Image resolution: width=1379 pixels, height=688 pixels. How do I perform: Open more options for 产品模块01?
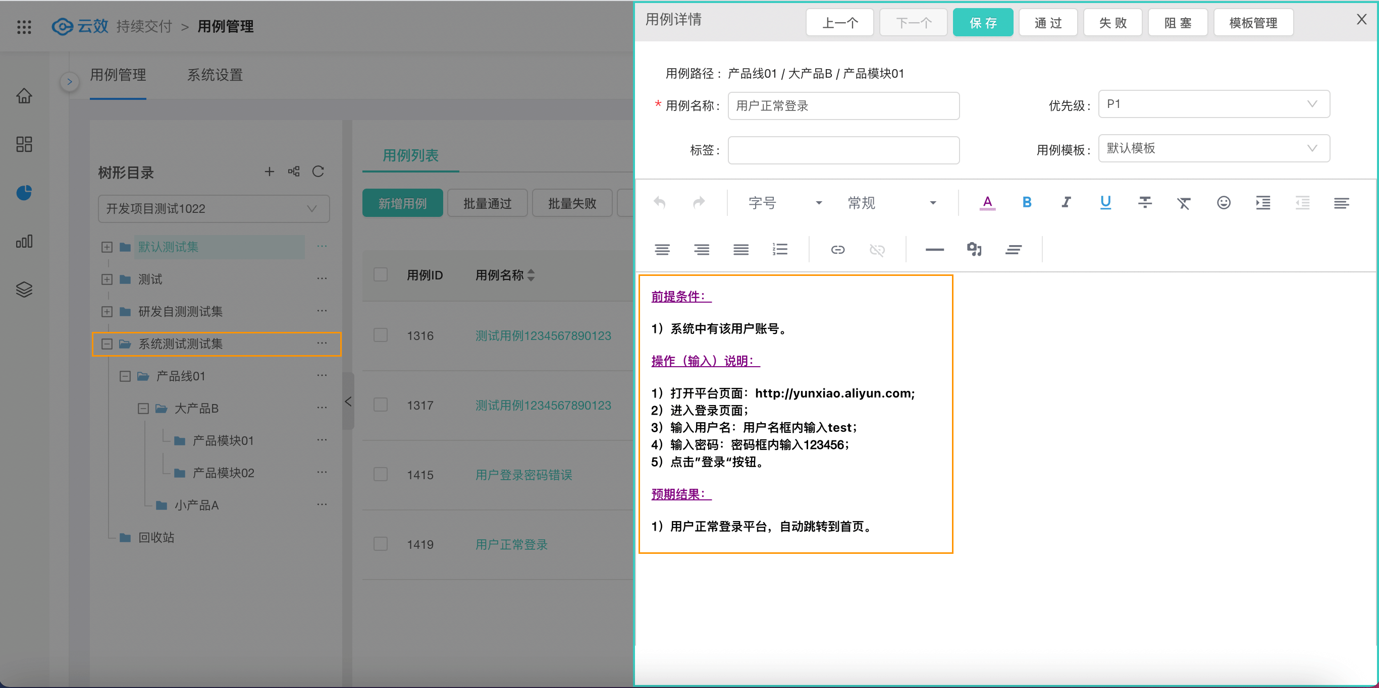tap(322, 440)
